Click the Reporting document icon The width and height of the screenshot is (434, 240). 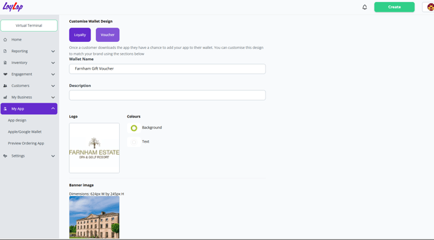click(5, 51)
